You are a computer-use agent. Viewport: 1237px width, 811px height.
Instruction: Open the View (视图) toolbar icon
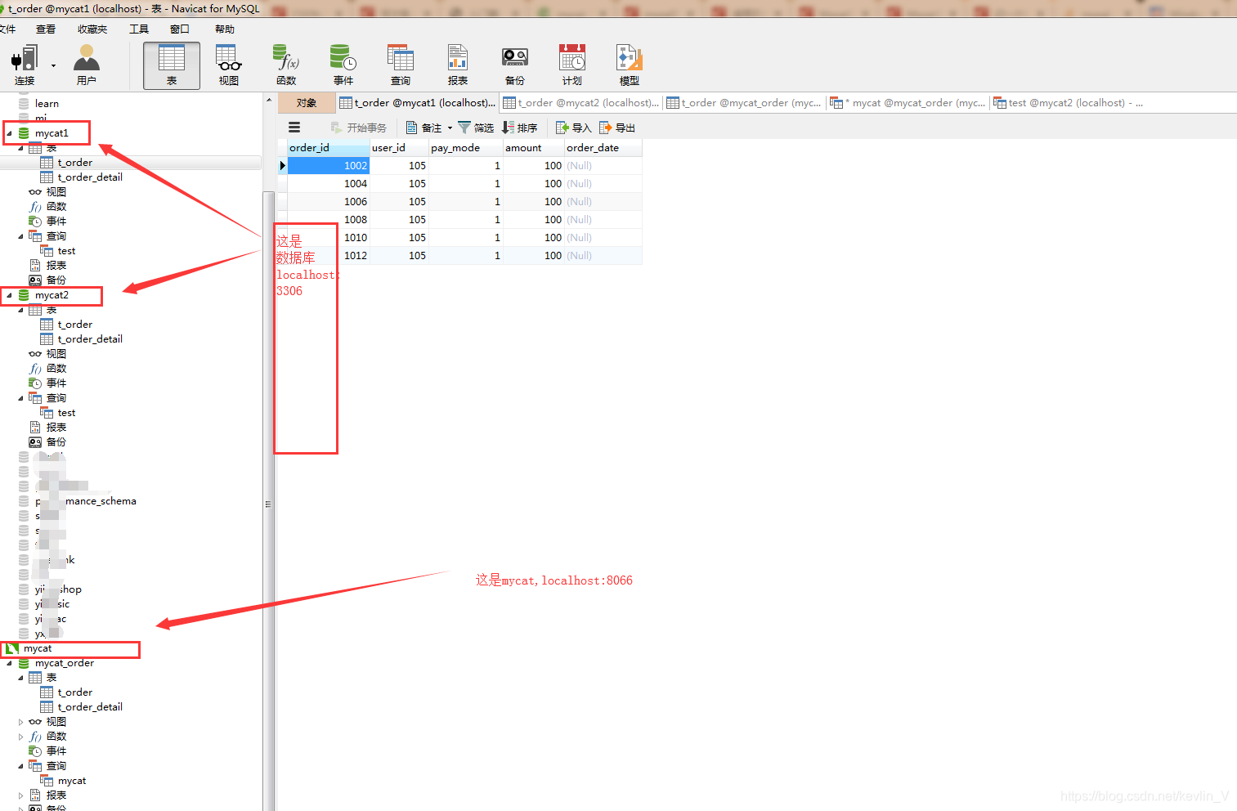point(229,65)
